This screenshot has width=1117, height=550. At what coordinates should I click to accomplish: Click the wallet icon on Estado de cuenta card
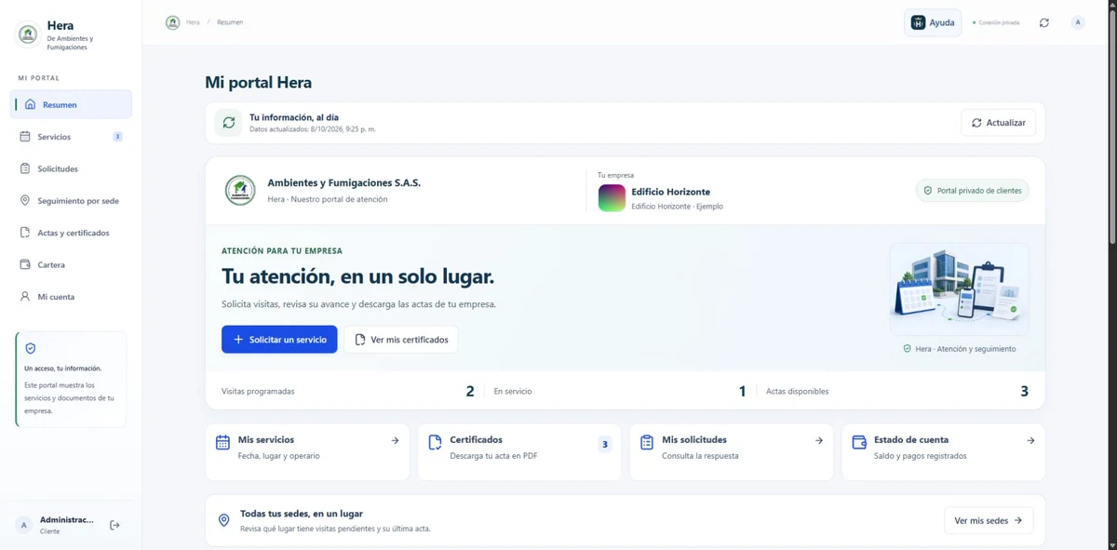pyautogui.click(x=859, y=442)
